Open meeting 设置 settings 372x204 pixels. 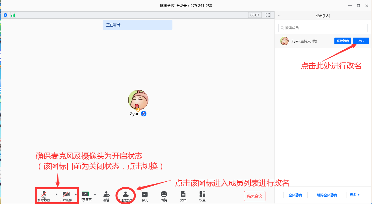pos(202,196)
